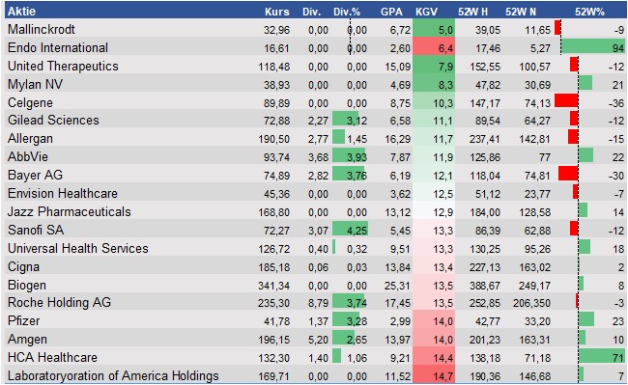Viewport: 628px width, 385px height.
Task: Select Sanofi SA dividend percent bar 4,25
Action: tap(350, 230)
